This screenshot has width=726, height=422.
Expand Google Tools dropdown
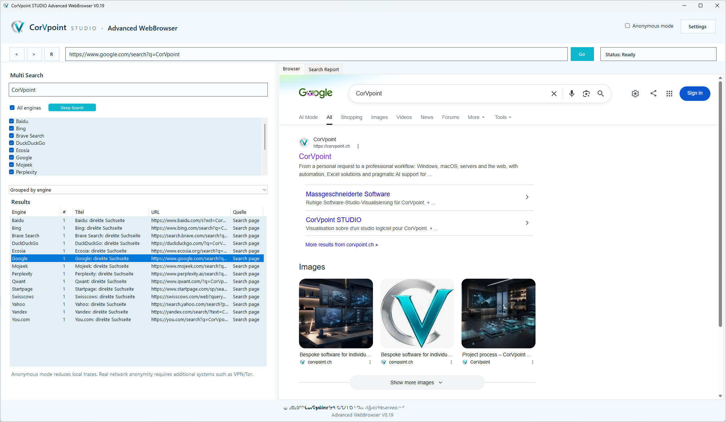click(x=503, y=117)
